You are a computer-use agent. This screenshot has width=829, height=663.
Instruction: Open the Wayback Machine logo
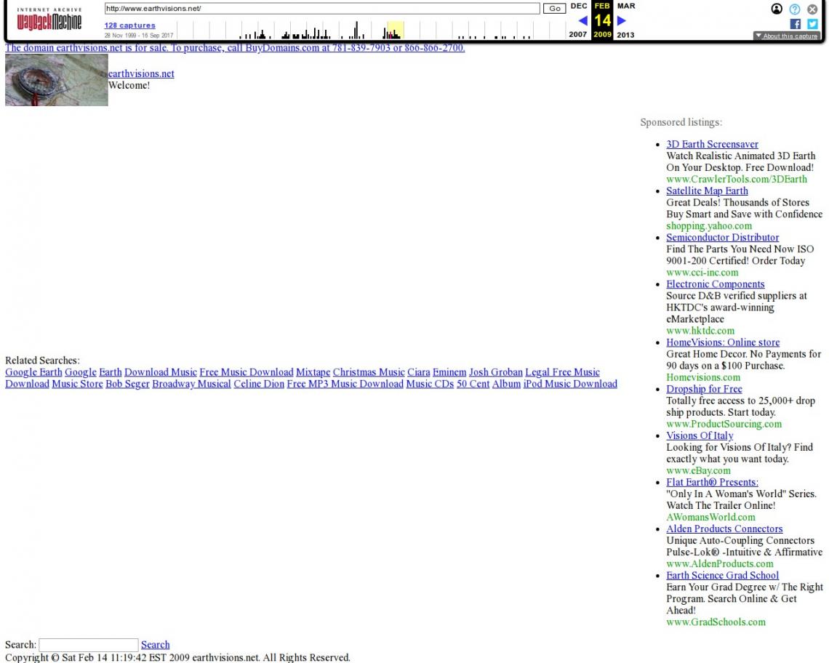pyautogui.click(x=49, y=20)
